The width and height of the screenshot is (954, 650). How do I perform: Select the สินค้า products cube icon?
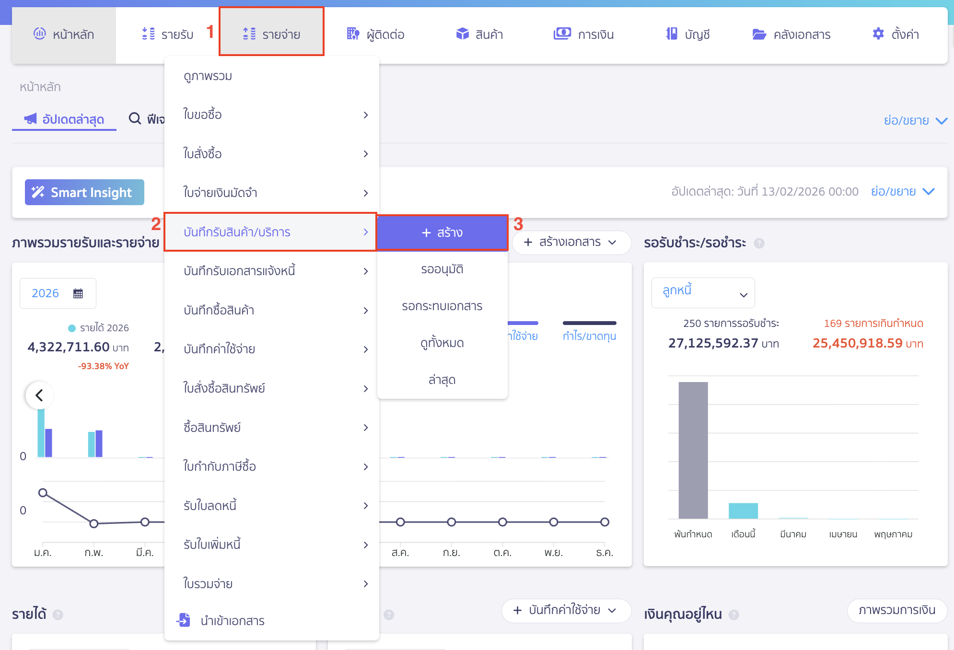[463, 34]
